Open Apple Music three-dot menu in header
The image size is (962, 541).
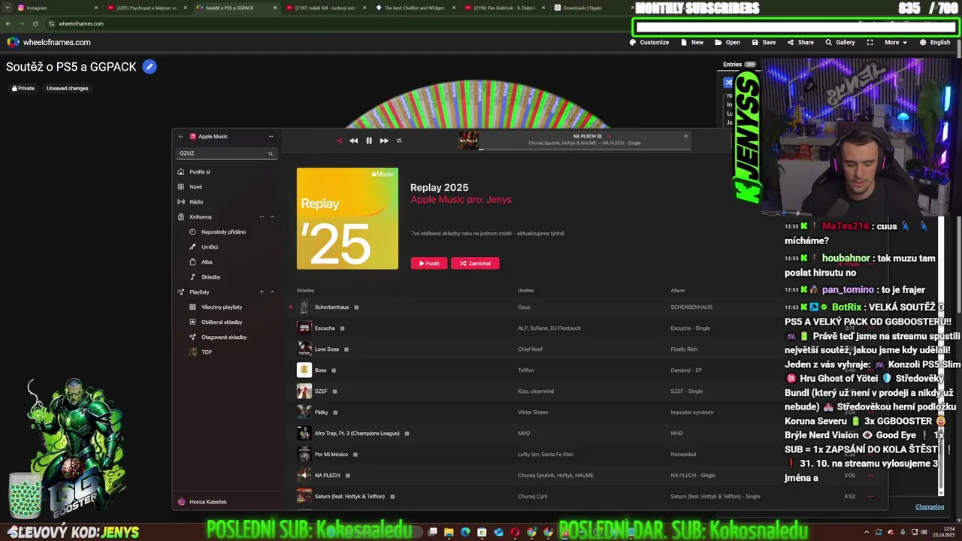pyautogui.click(x=271, y=137)
